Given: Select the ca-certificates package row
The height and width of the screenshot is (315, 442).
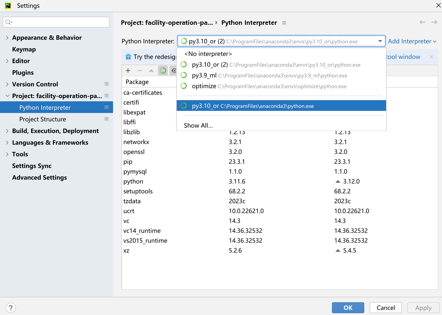Looking at the screenshot, I should [x=149, y=93].
